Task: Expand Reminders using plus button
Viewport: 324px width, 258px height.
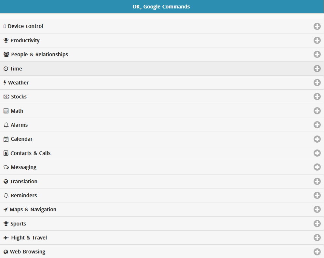Action: click(317, 196)
